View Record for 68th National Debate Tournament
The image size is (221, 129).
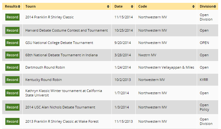[x=12, y=55]
